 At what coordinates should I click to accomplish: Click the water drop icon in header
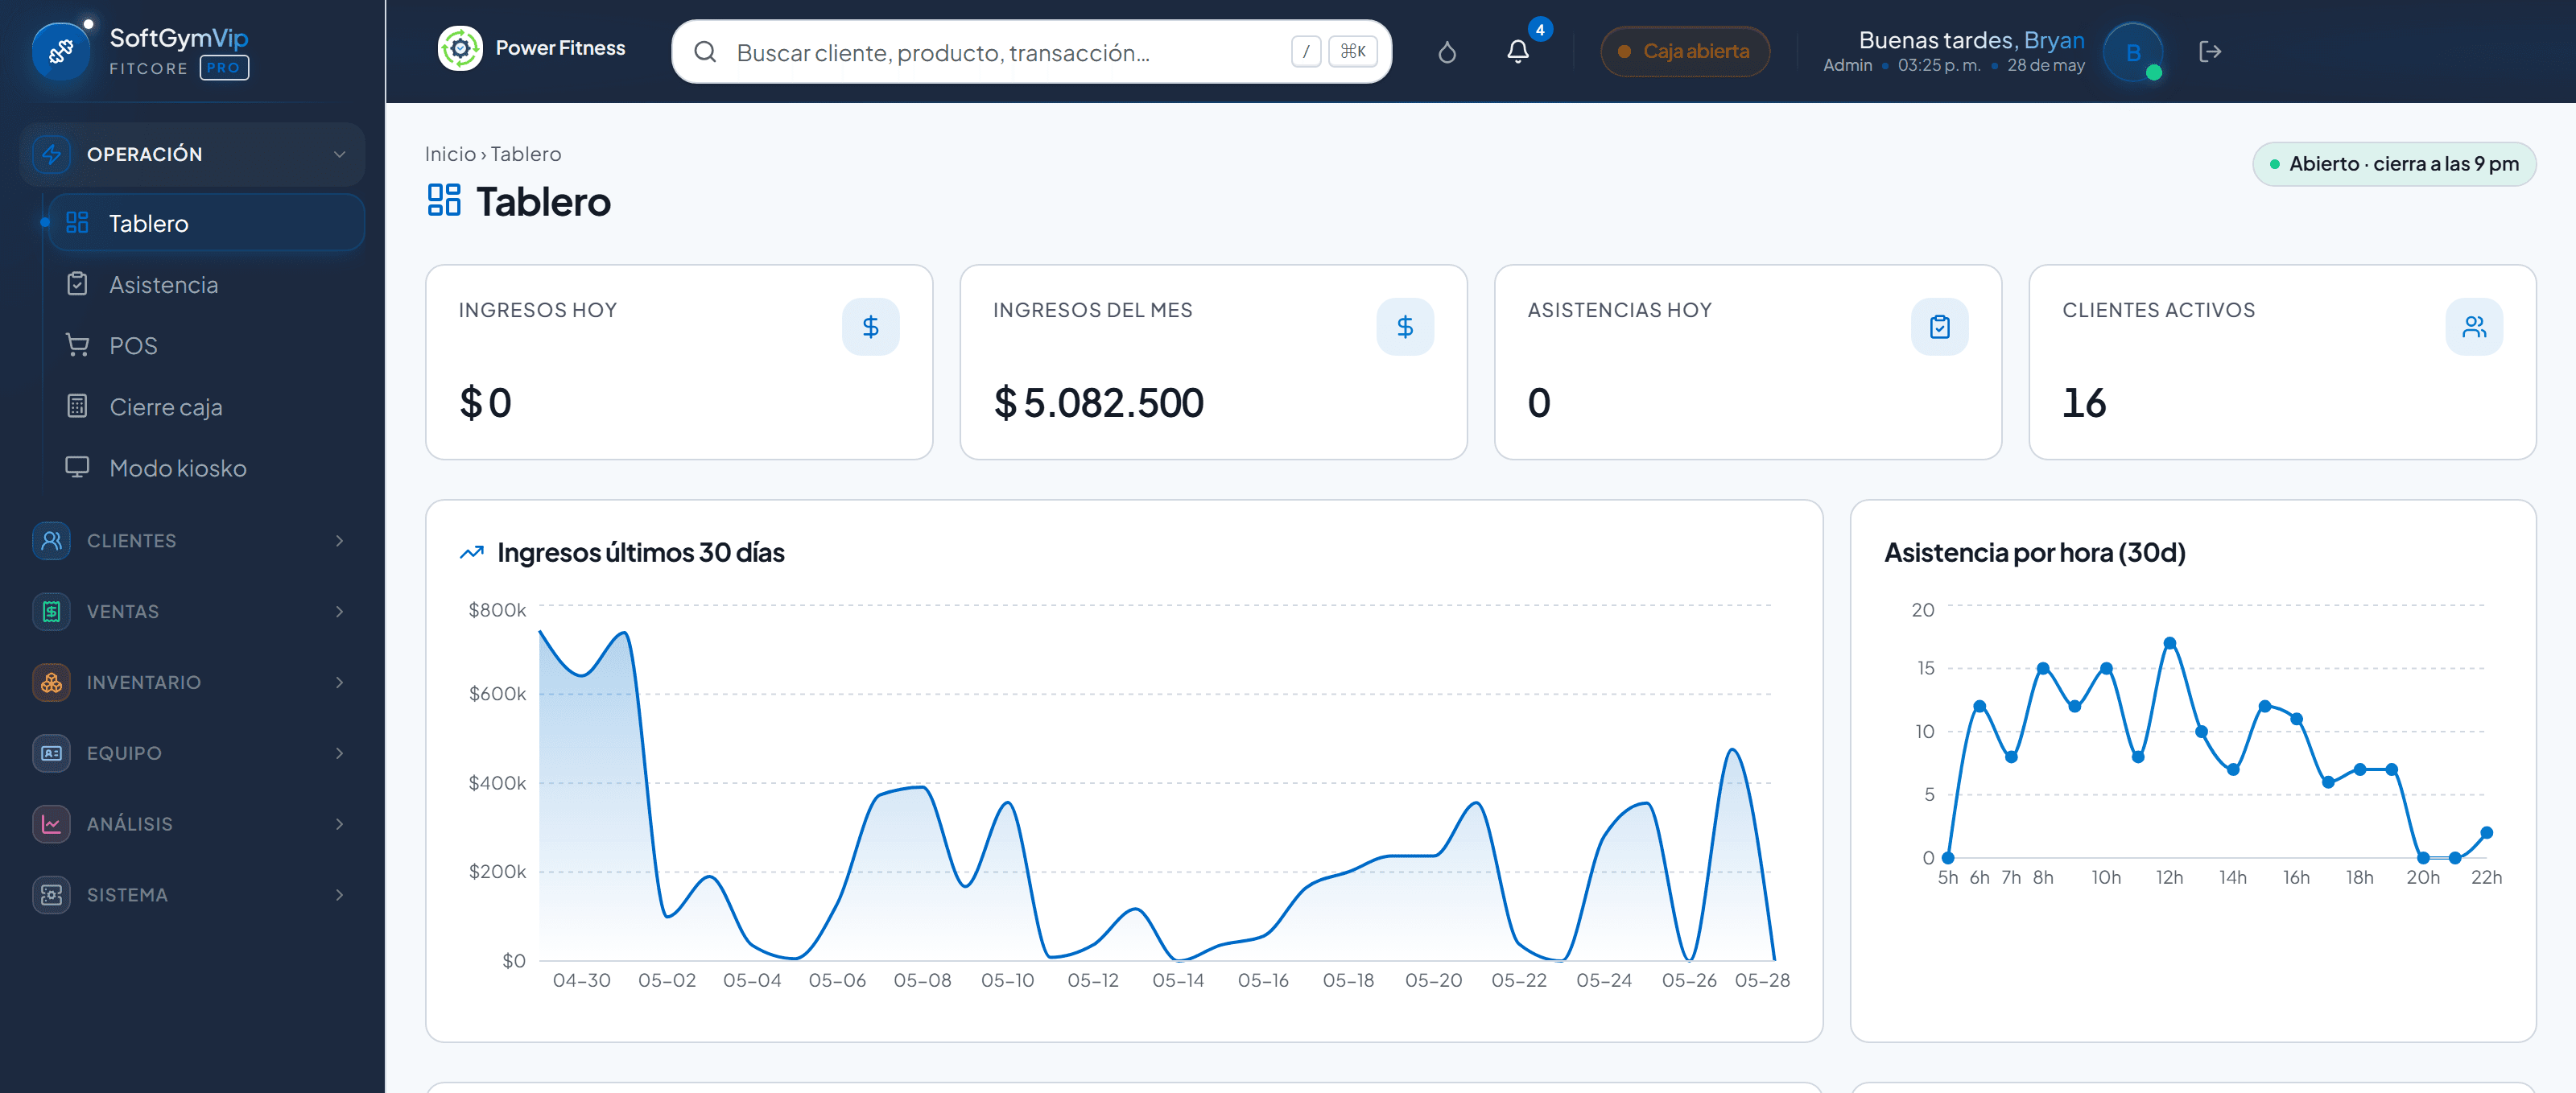pyautogui.click(x=1447, y=52)
